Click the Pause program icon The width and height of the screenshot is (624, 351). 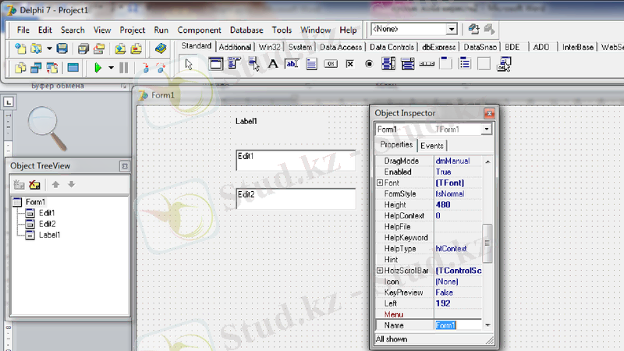[123, 68]
